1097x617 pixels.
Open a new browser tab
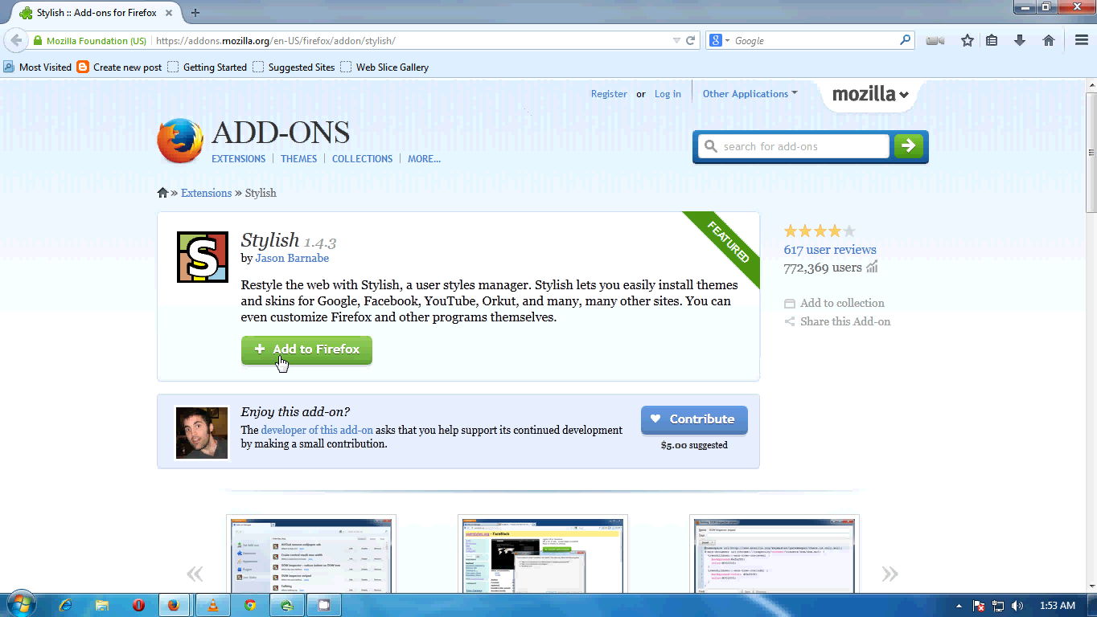click(195, 13)
